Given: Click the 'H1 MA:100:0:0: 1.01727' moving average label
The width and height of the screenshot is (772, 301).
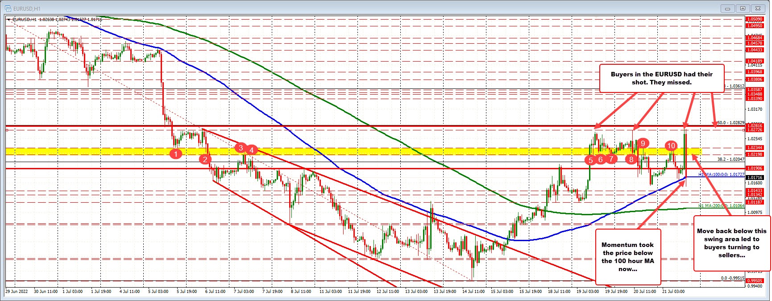Looking at the screenshot, I should 721,175.
